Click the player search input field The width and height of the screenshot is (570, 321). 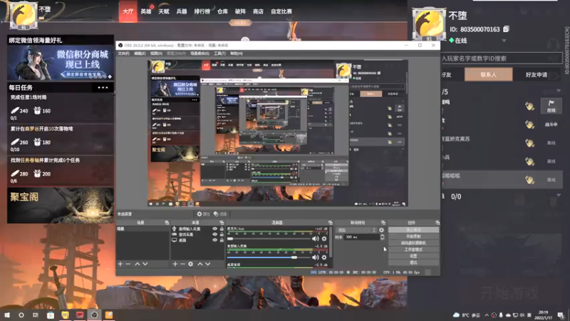[502, 58]
